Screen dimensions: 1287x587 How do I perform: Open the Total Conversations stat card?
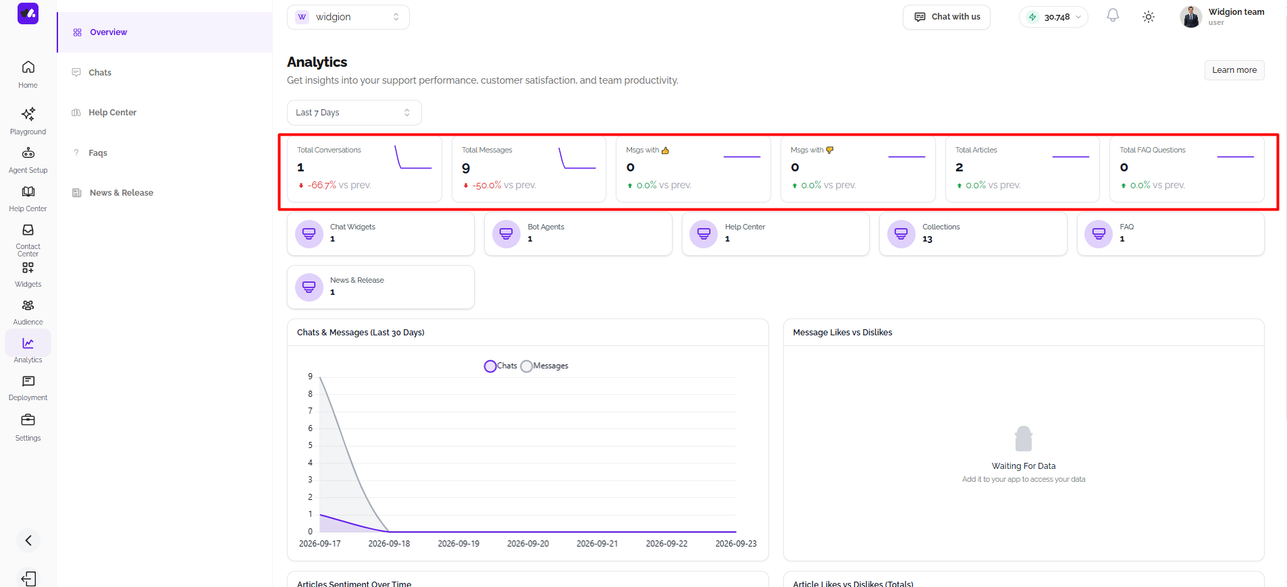coord(365,169)
